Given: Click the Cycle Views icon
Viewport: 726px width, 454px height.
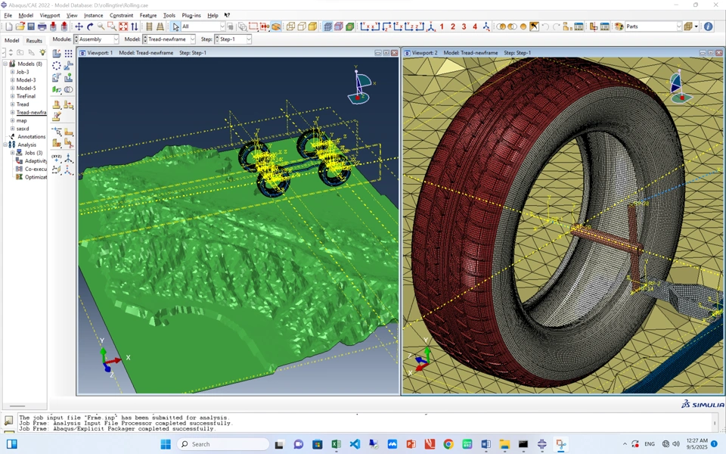Looking at the screenshot, I should (x=135, y=26).
